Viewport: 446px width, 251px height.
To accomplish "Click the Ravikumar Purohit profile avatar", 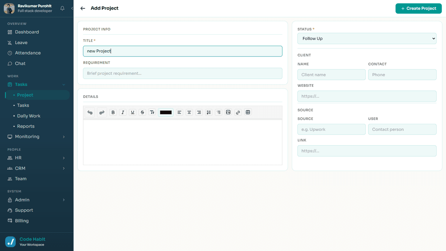I will (9, 9).
